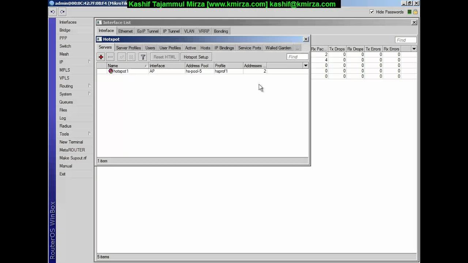Image resolution: width=468 pixels, height=263 pixels.
Task: Open Radius from the sidebar menu
Action: pos(65,126)
